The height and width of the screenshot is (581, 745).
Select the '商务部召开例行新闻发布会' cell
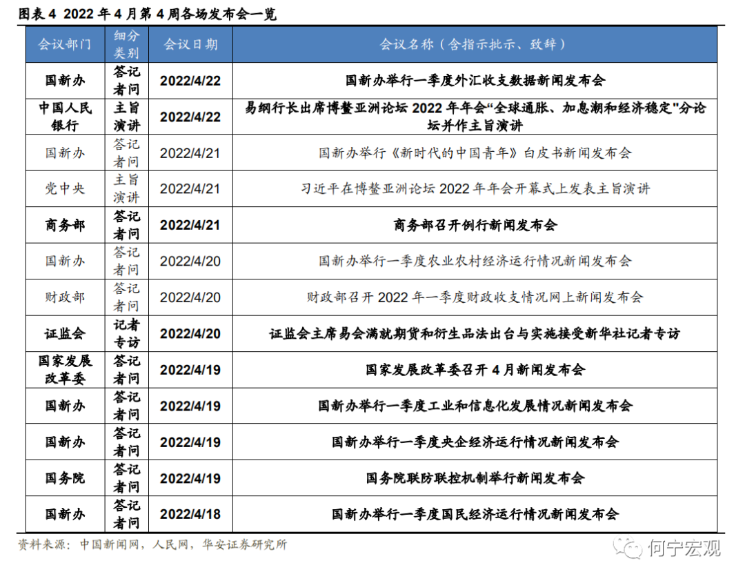(x=475, y=225)
